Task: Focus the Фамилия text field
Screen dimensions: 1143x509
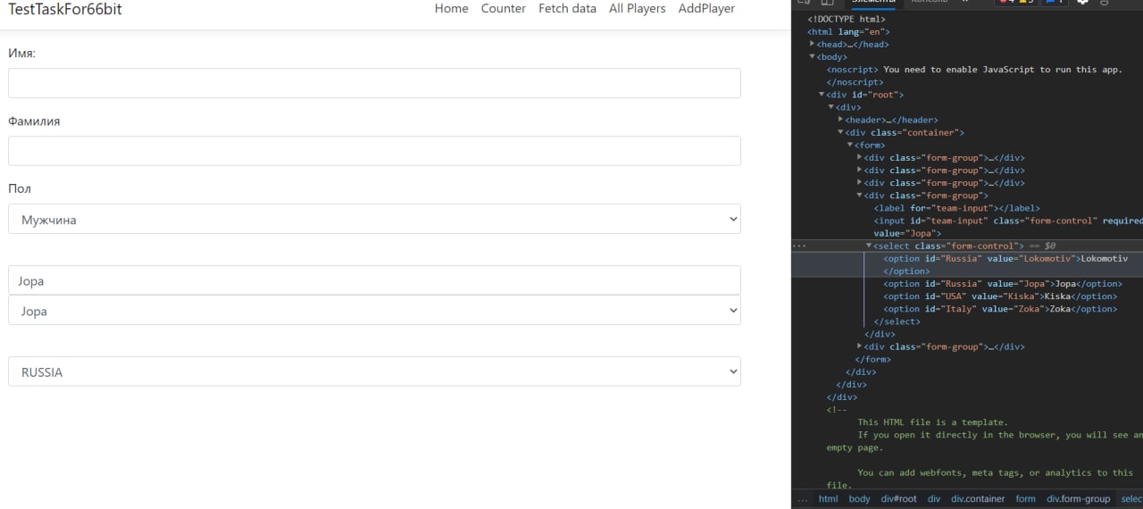Action: pos(374,151)
